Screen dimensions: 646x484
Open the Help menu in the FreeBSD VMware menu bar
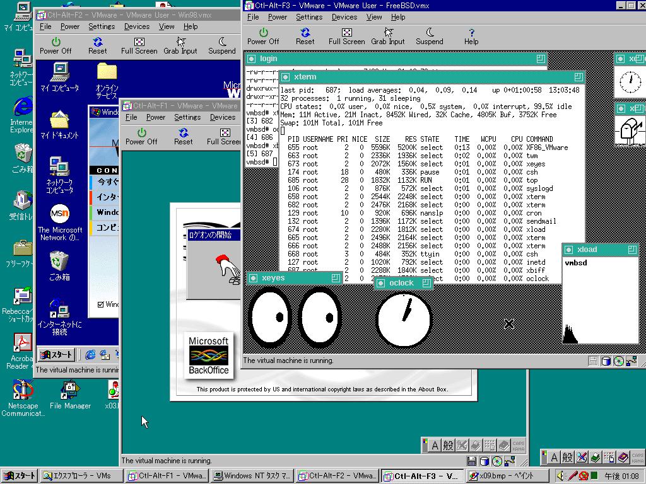click(x=398, y=17)
